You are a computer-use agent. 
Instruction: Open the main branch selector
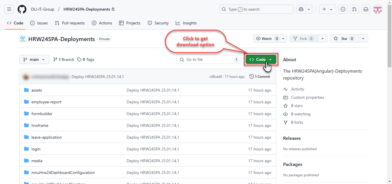34,59
